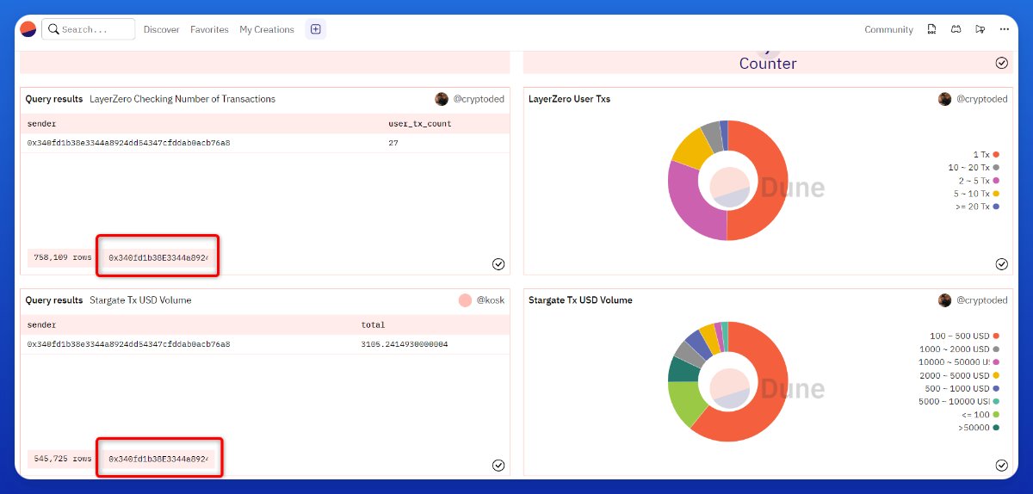Click the 758,109 rows label

click(62, 257)
